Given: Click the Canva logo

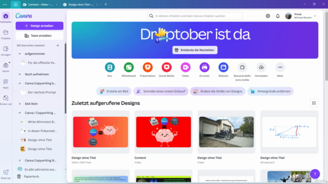Looking at the screenshot, I should [24, 16].
